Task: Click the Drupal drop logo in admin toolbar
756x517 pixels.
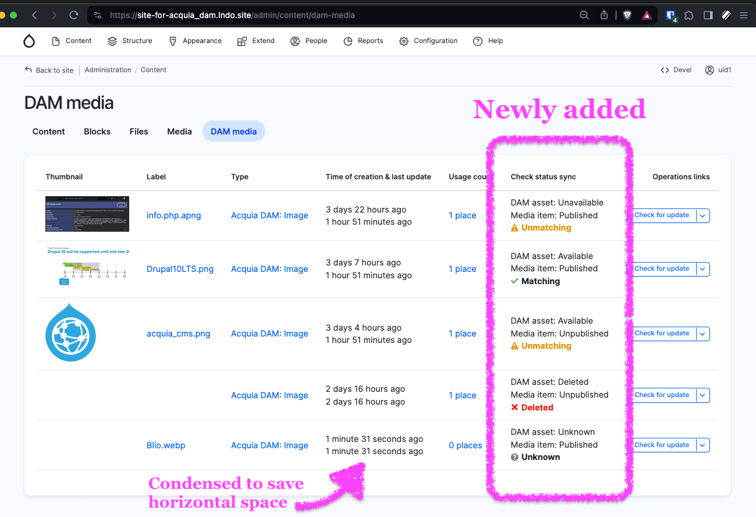Action: point(29,41)
